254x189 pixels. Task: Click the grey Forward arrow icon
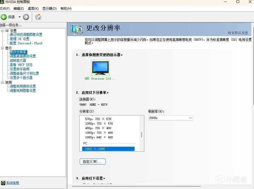[26, 17]
